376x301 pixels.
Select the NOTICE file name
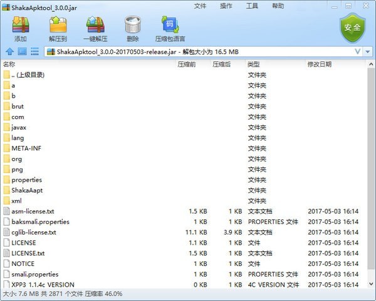(23, 264)
